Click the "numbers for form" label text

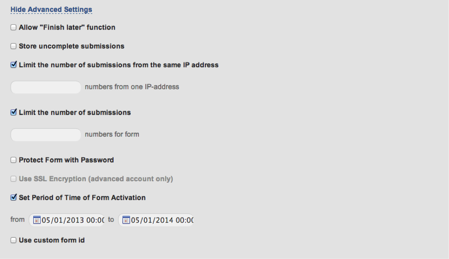pos(112,135)
